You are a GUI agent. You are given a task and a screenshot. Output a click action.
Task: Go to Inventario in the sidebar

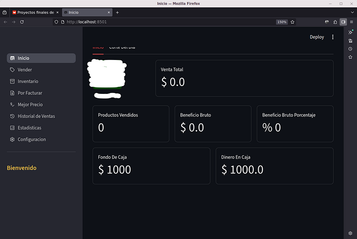pyautogui.click(x=28, y=81)
